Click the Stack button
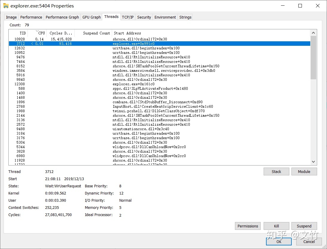327x249 pixels. [x=276, y=171]
